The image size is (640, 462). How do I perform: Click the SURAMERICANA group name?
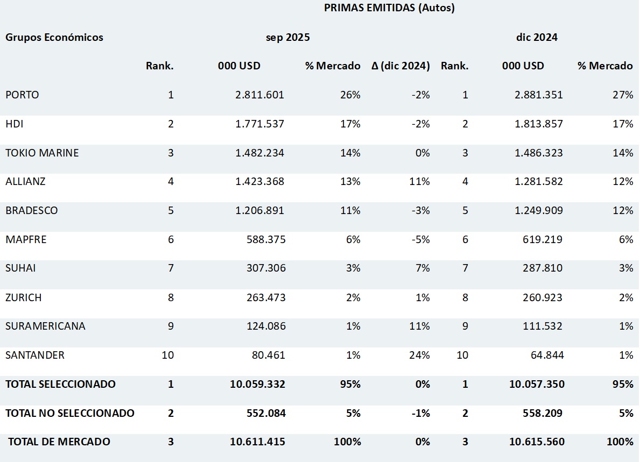coord(46,326)
